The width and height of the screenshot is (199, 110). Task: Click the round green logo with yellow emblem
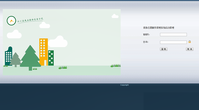pos(11,20)
